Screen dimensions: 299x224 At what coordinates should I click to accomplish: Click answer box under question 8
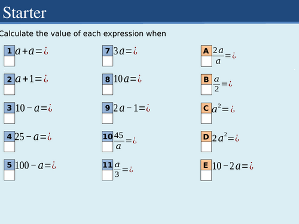coord(108,90)
